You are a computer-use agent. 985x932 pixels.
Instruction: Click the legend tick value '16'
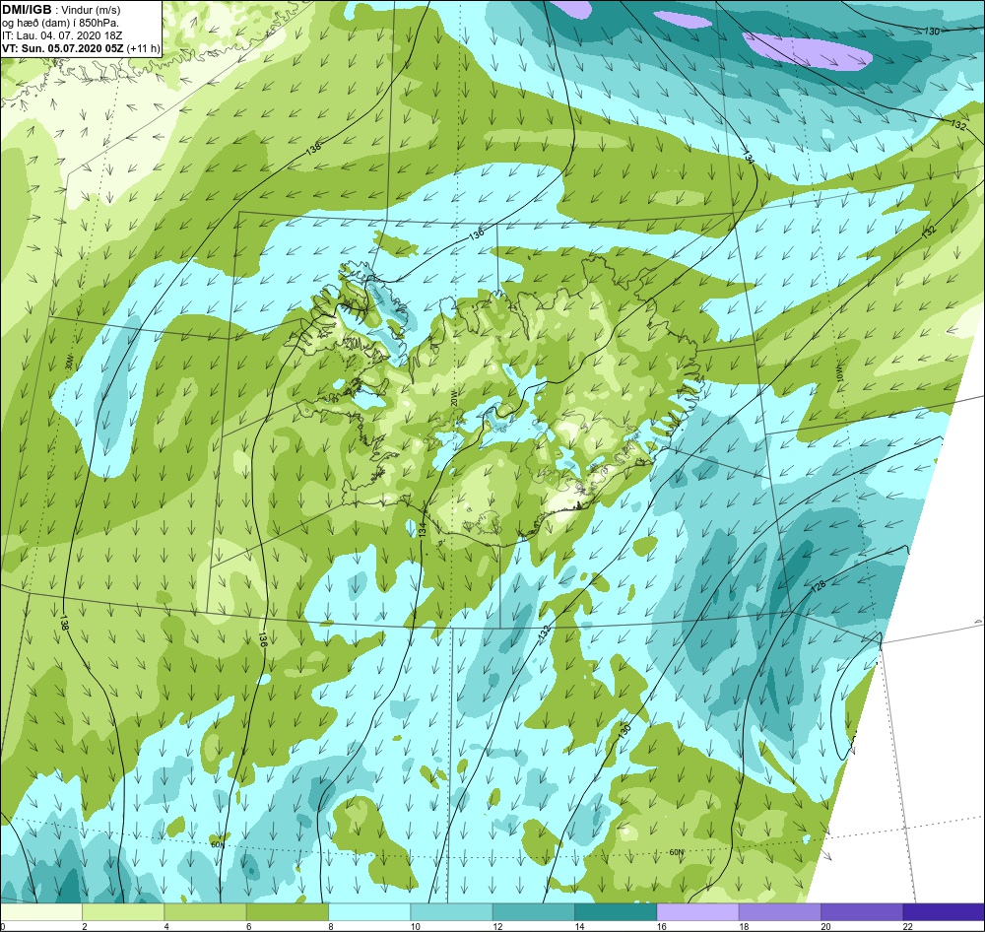point(661,926)
